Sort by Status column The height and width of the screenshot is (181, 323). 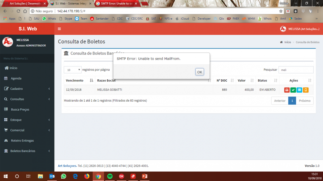(267, 80)
